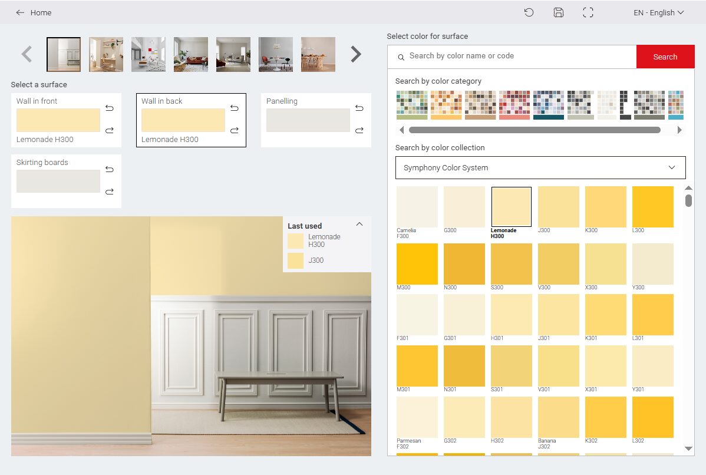Click the save icon in top bar
The width and height of the screenshot is (706, 475).
[x=558, y=12]
